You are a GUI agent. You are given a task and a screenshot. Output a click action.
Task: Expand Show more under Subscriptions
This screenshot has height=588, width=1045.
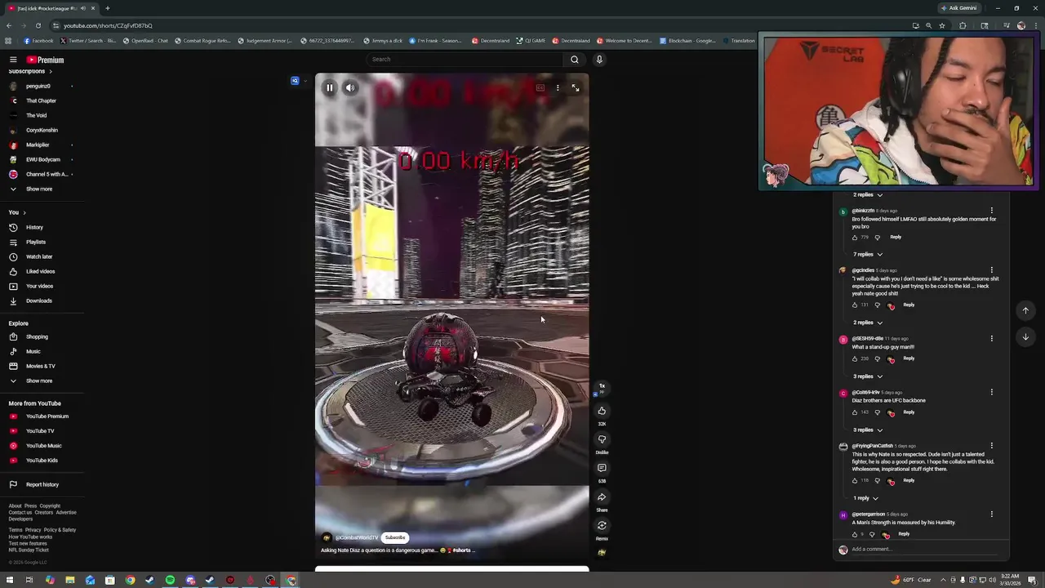(38, 189)
